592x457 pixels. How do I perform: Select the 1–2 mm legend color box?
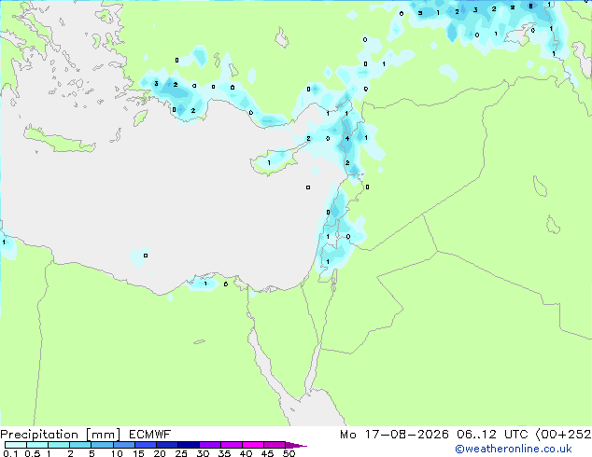tap(59, 445)
